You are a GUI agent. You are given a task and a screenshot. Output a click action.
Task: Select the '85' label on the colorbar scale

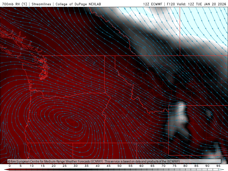coord(196,166)
